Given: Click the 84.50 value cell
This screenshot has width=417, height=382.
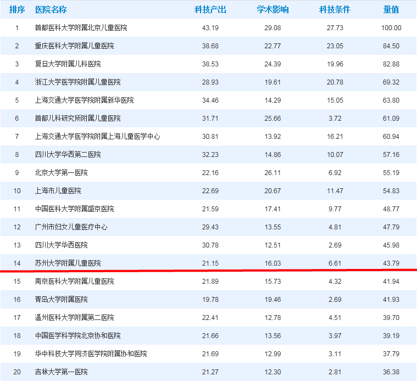Looking at the screenshot, I should (391, 46).
